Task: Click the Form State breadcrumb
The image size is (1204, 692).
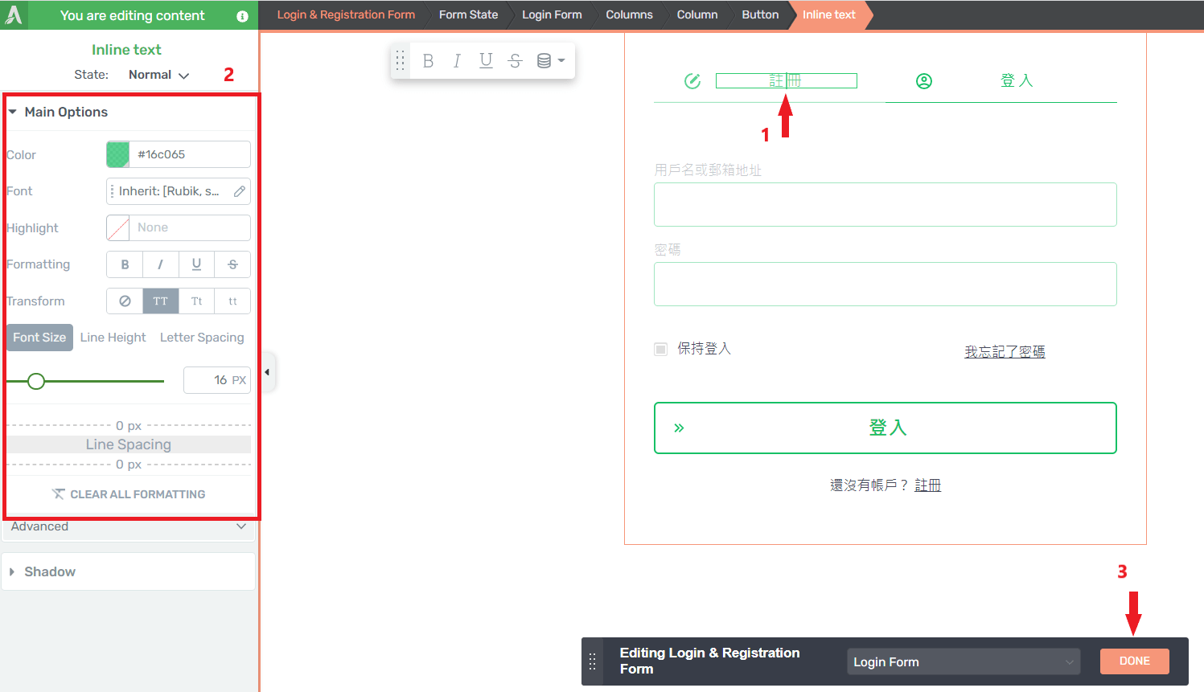Action: [468, 15]
